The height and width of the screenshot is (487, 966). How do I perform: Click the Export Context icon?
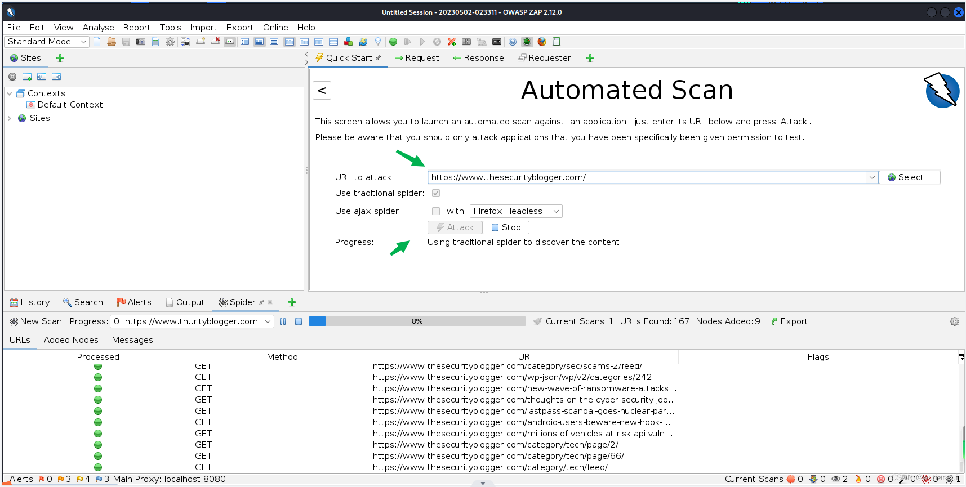click(x=56, y=77)
